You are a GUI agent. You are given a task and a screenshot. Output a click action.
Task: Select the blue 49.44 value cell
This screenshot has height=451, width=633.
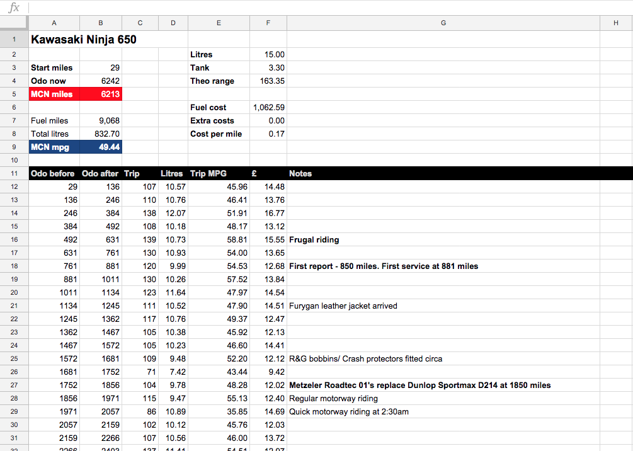pos(101,147)
